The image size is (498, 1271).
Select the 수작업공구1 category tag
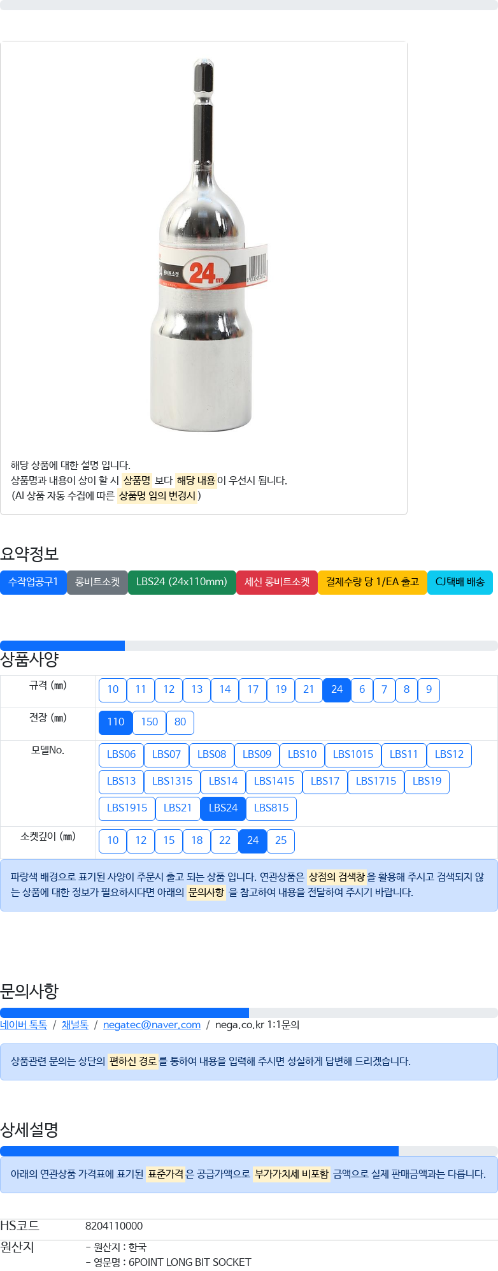(x=33, y=583)
